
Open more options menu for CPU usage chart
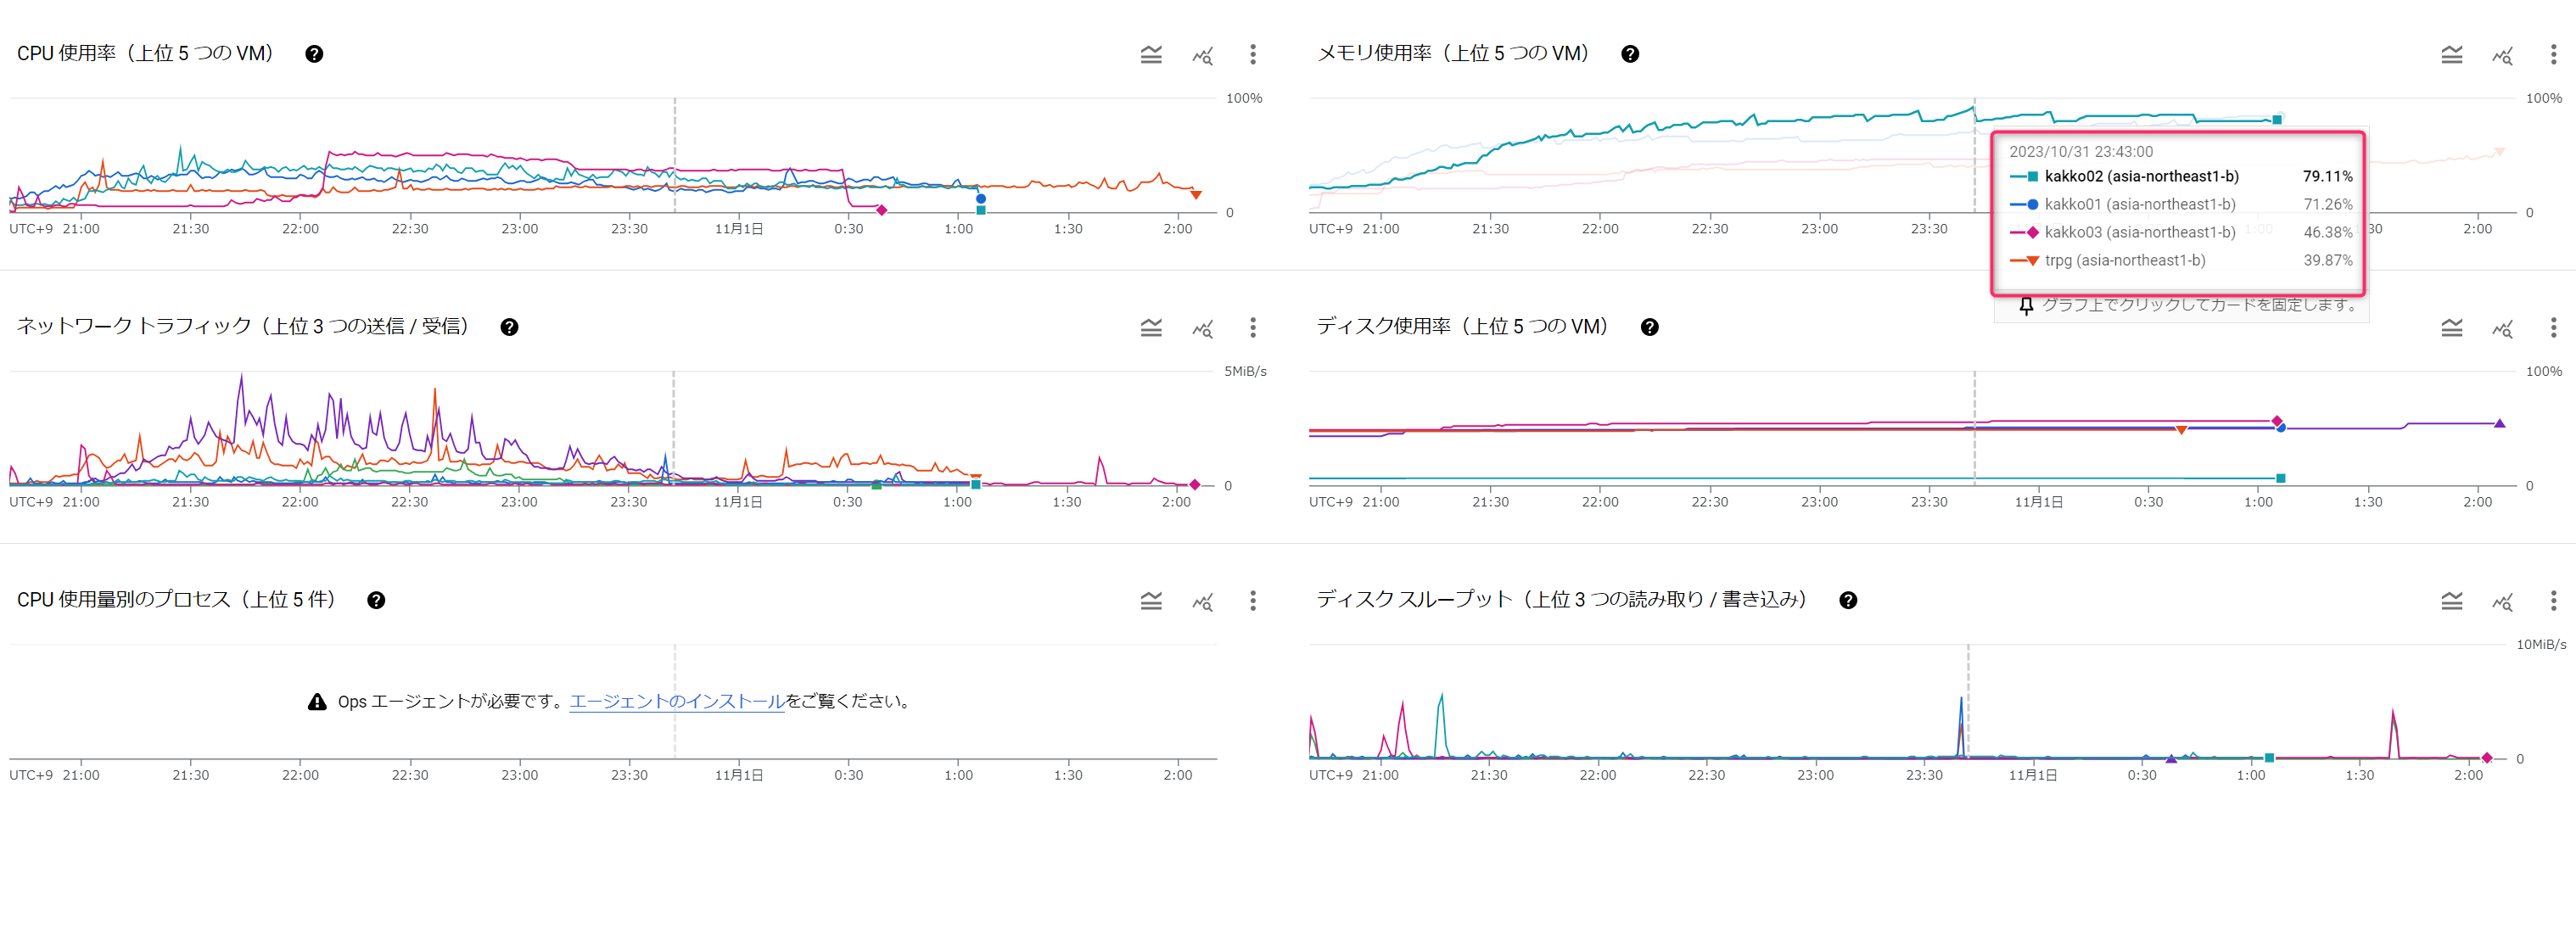coord(1253,54)
